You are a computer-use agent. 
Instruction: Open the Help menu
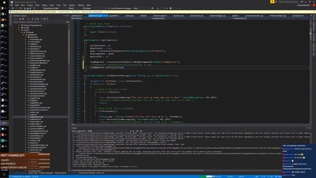point(88,5)
